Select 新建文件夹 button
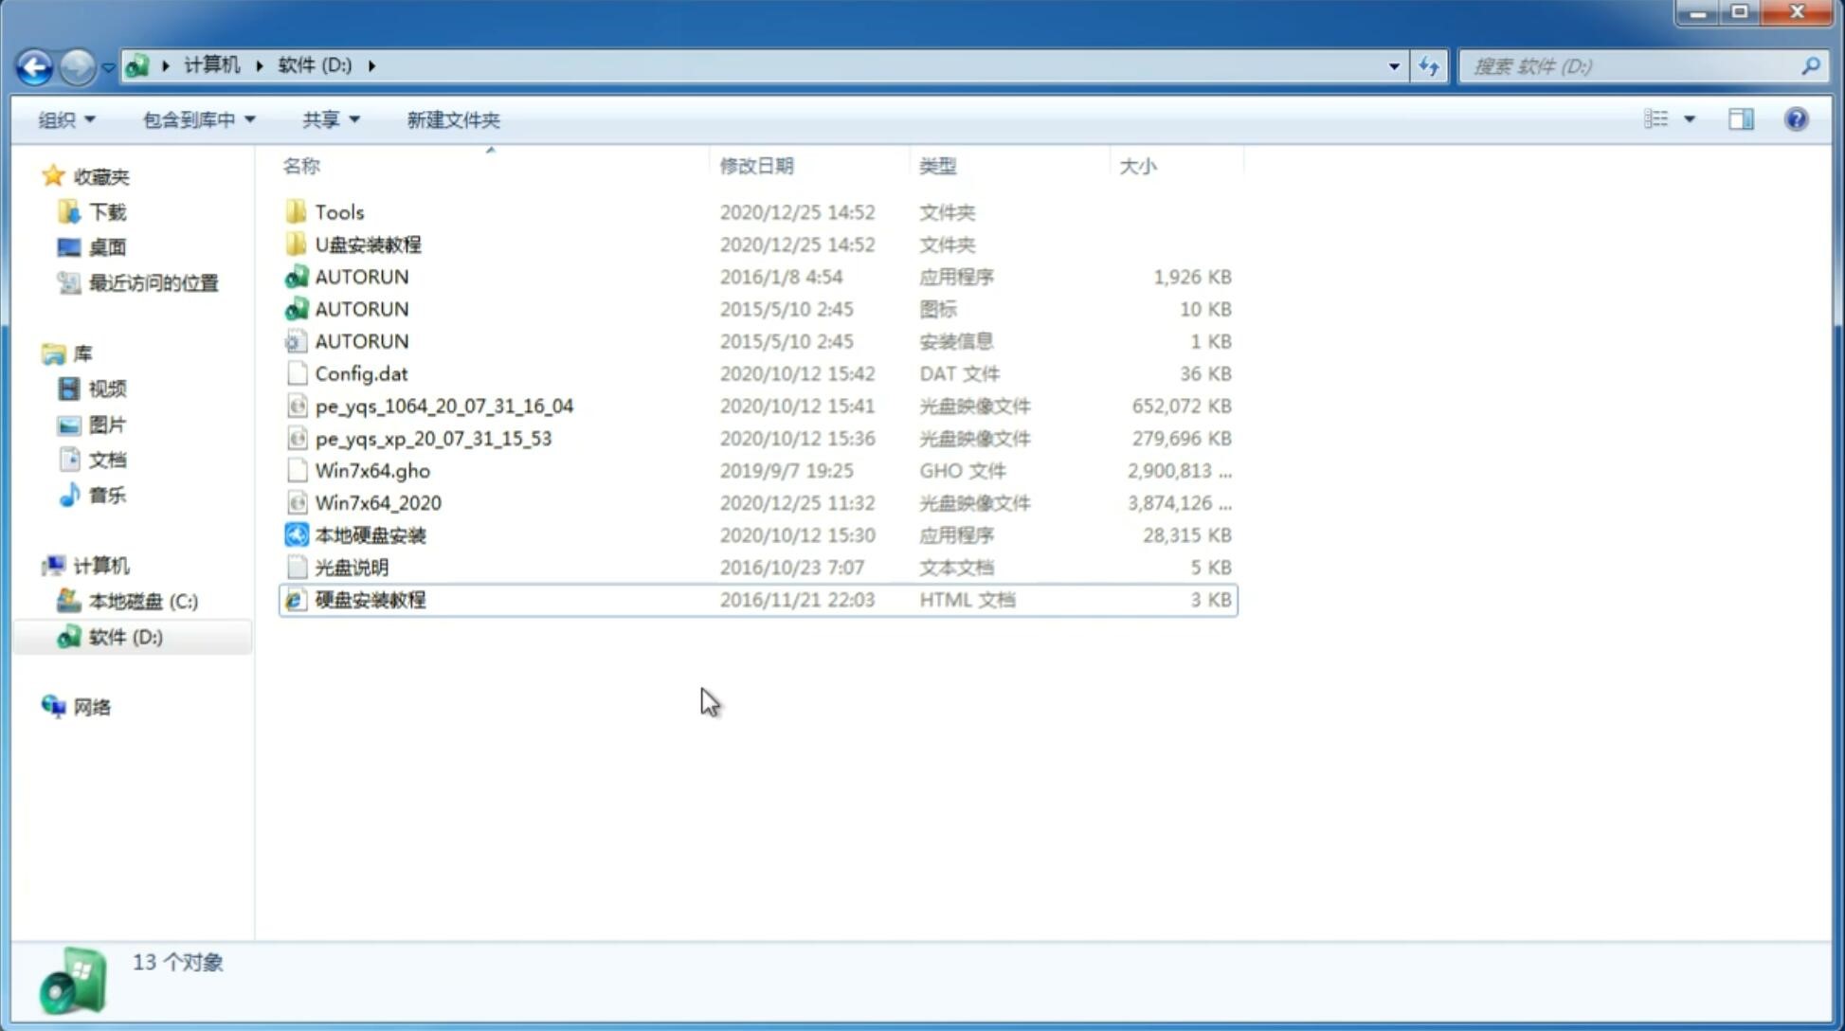Image resolution: width=1845 pixels, height=1031 pixels. point(454,119)
